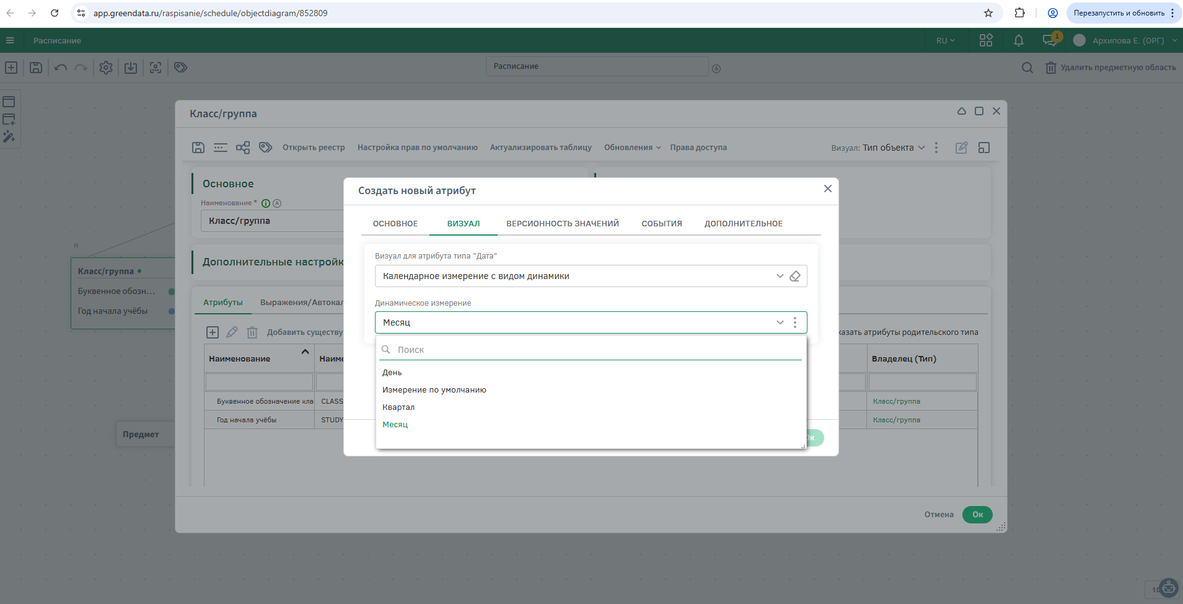Click the hierarchy diagram icon in dialog toolbar
Image resolution: width=1183 pixels, height=604 pixels.
[243, 148]
